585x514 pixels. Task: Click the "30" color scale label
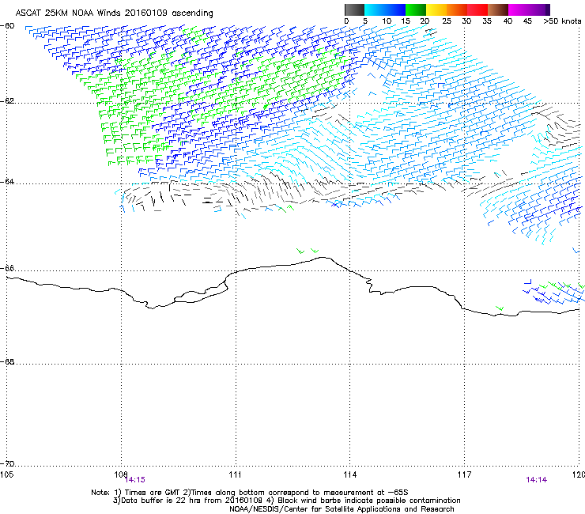[x=466, y=21]
